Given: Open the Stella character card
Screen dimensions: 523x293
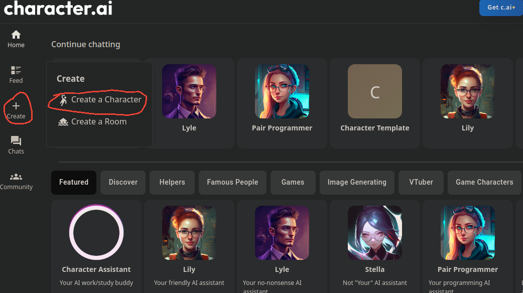Looking at the screenshot, I should click(x=374, y=241).
